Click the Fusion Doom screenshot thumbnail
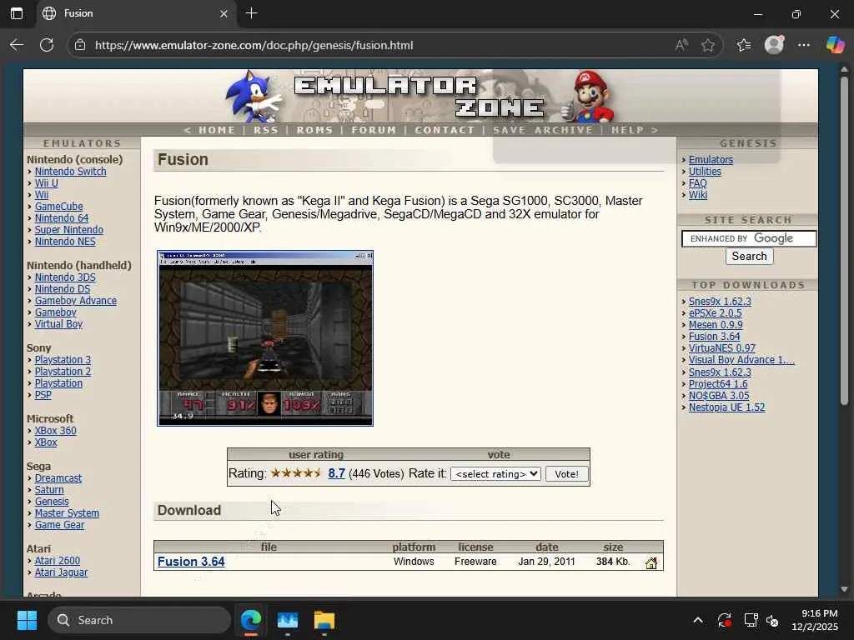Image resolution: width=854 pixels, height=640 pixels. 265,338
